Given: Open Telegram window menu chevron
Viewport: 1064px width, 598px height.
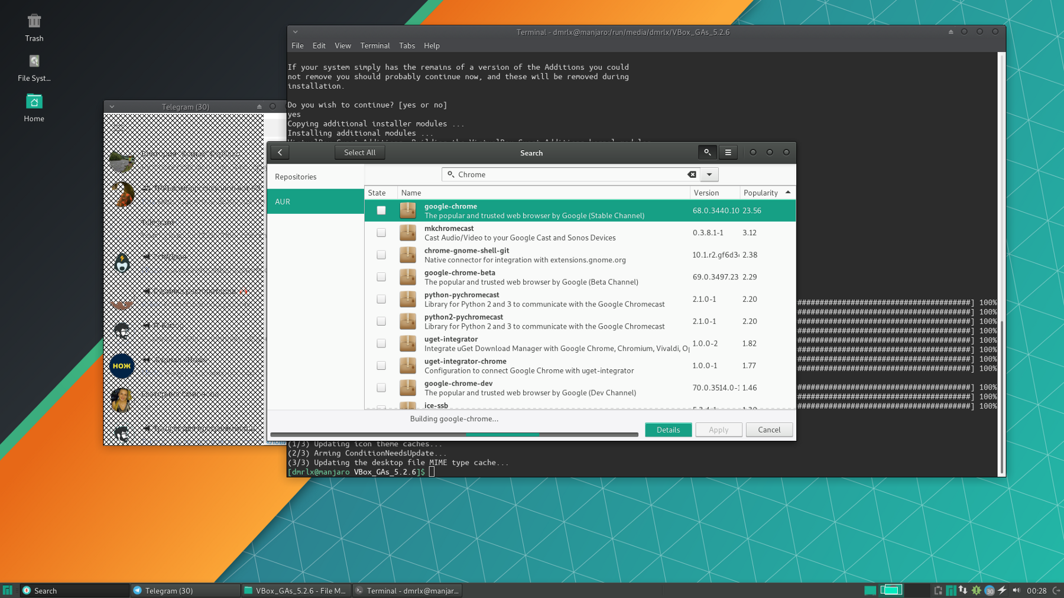Looking at the screenshot, I should [112, 107].
